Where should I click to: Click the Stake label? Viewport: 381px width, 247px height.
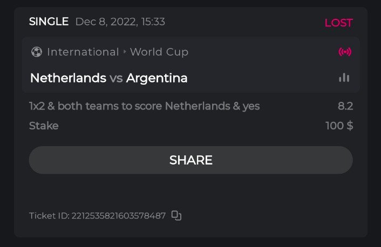[x=44, y=126]
